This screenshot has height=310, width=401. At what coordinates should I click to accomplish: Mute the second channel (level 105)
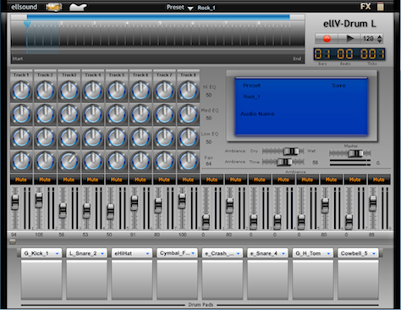pyautogui.click(x=45, y=180)
